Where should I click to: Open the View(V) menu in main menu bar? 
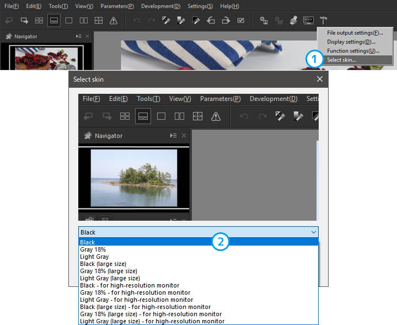click(84, 6)
